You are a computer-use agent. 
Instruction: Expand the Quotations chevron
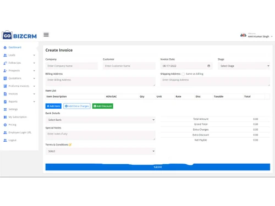(34, 79)
